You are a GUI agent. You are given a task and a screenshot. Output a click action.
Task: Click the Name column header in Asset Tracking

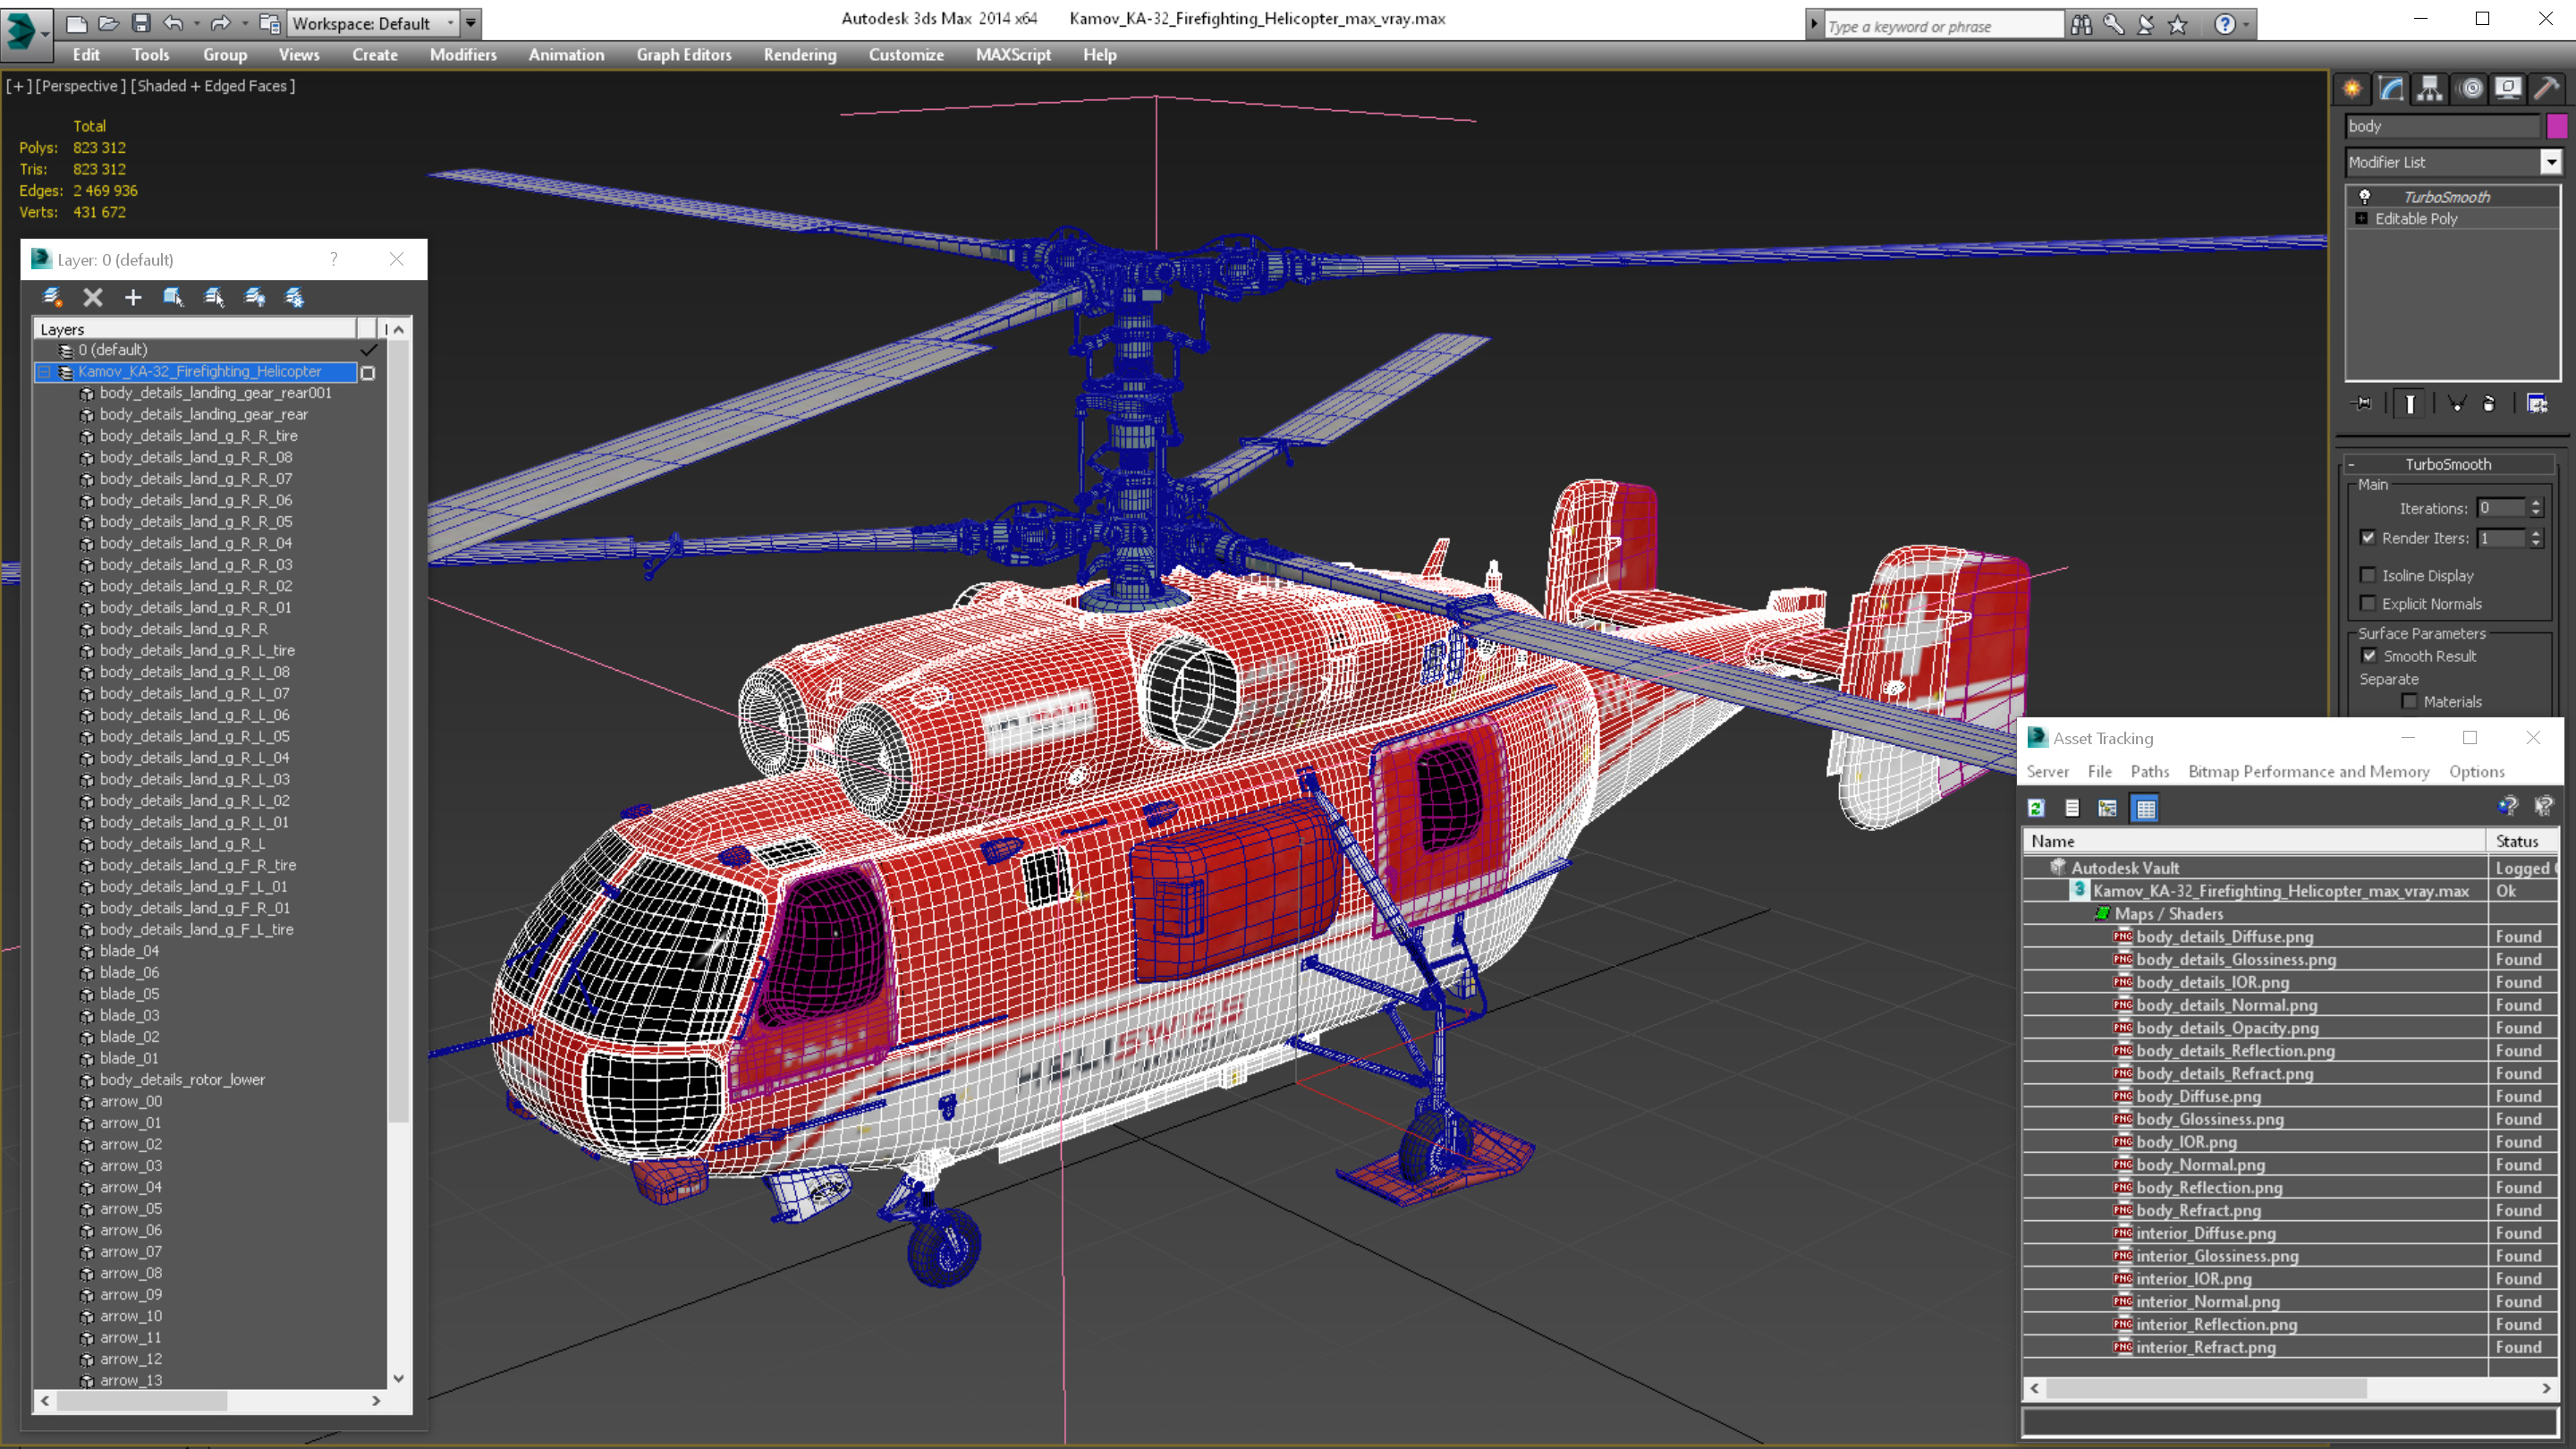point(2255,841)
